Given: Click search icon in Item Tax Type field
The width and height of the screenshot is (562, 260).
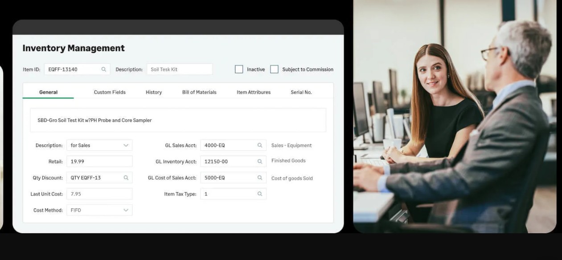Looking at the screenshot, I should 260,194.
